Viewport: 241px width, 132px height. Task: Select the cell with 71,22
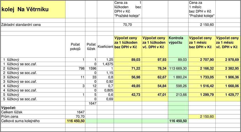coord(128,68)
